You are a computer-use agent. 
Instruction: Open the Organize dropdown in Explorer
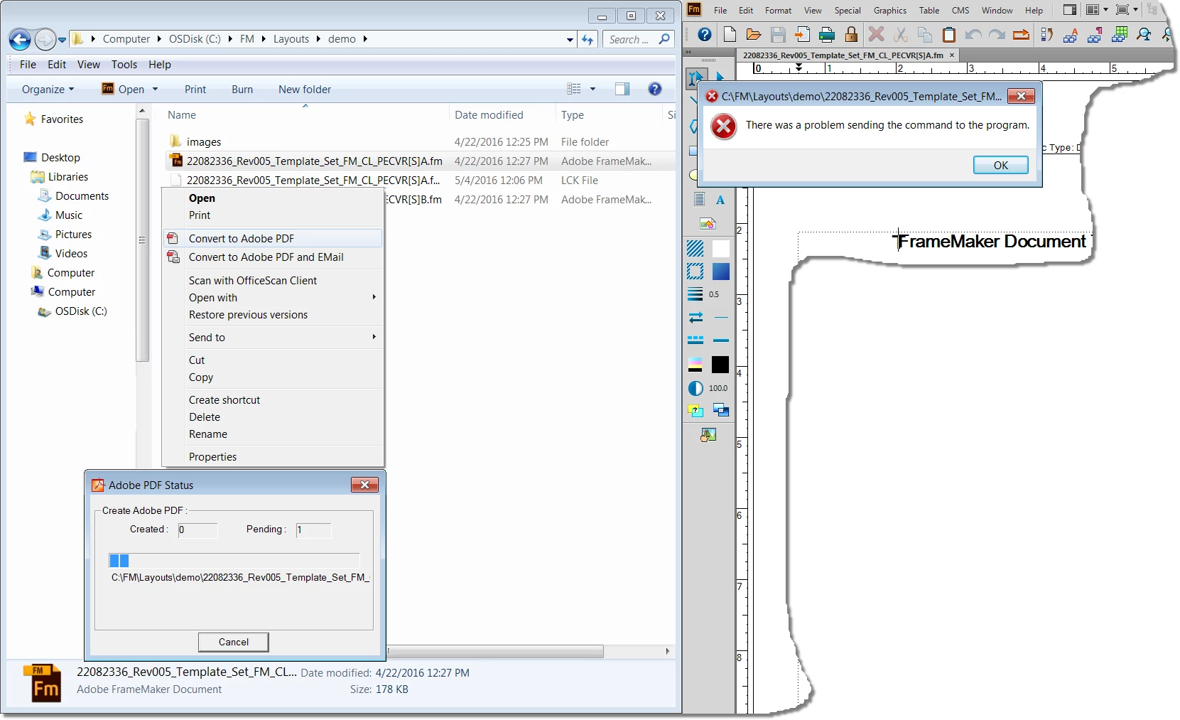[48, 89]
